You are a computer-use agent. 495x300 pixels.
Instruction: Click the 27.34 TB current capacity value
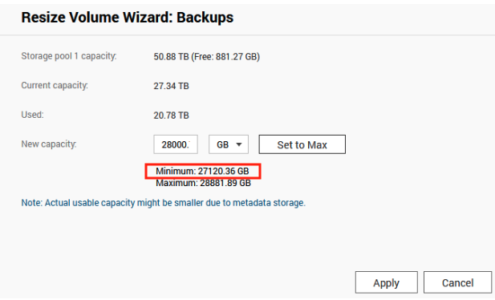[x=171, y=86]
